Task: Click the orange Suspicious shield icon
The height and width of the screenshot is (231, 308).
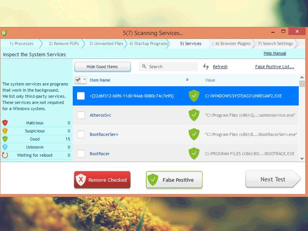Action: coord(5,131)
